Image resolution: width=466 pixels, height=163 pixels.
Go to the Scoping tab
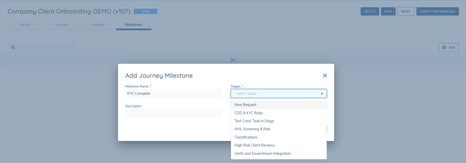point(98,25)
